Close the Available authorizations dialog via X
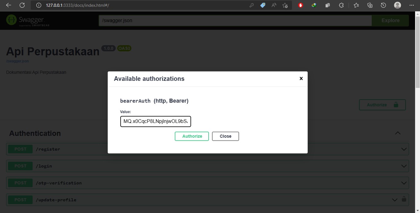Image resolution: width=420 pixels, height=213 pixels. tap(301, 79)
